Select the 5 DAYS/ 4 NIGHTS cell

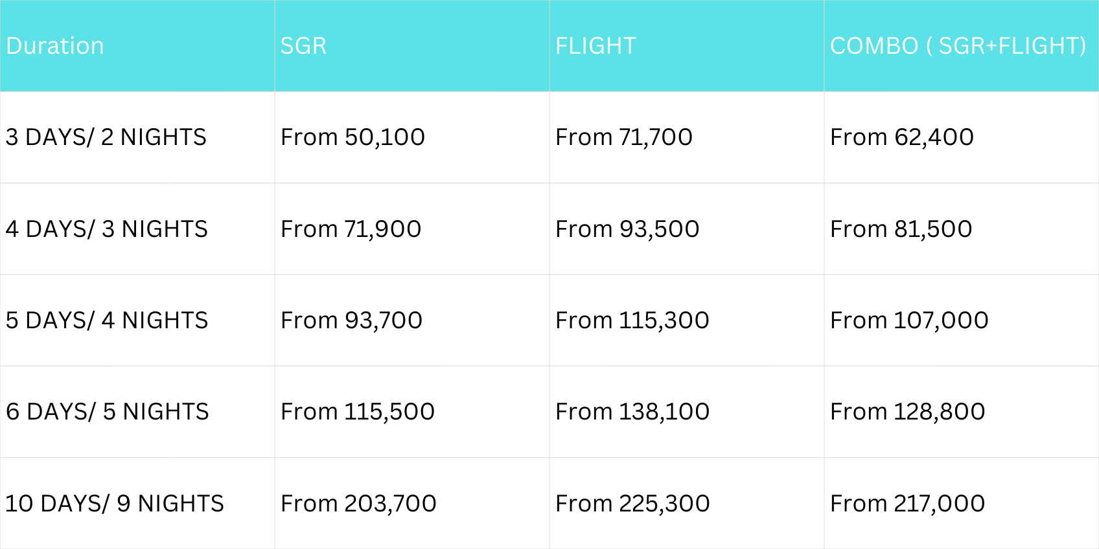point(107,320)
